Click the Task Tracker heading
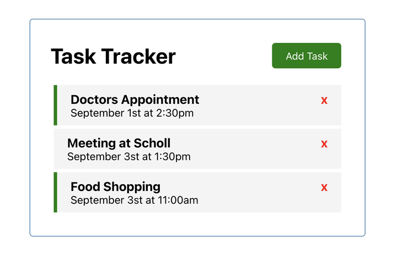The width and height of the screenshot is (397, 258). point(114,57)
